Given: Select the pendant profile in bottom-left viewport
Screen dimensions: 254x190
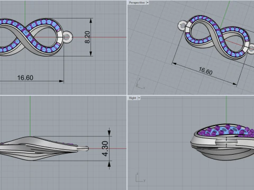Looking at the screenshot, I should pos(44,148).
